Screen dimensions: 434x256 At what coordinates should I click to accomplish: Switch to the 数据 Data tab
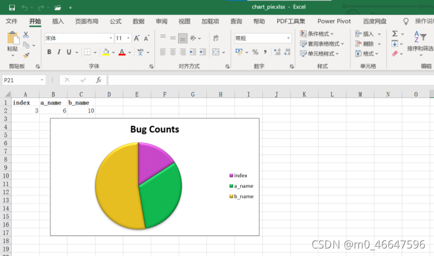[138, 21]
